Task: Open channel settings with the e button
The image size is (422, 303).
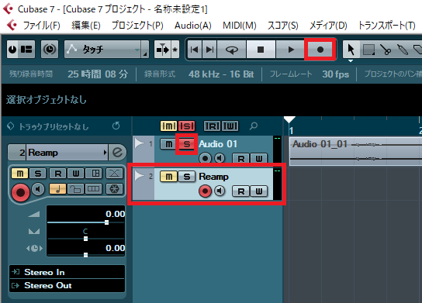Action: [118, 153]
